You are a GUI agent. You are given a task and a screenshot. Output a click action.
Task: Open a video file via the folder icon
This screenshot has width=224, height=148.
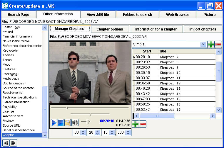(68, 123)
